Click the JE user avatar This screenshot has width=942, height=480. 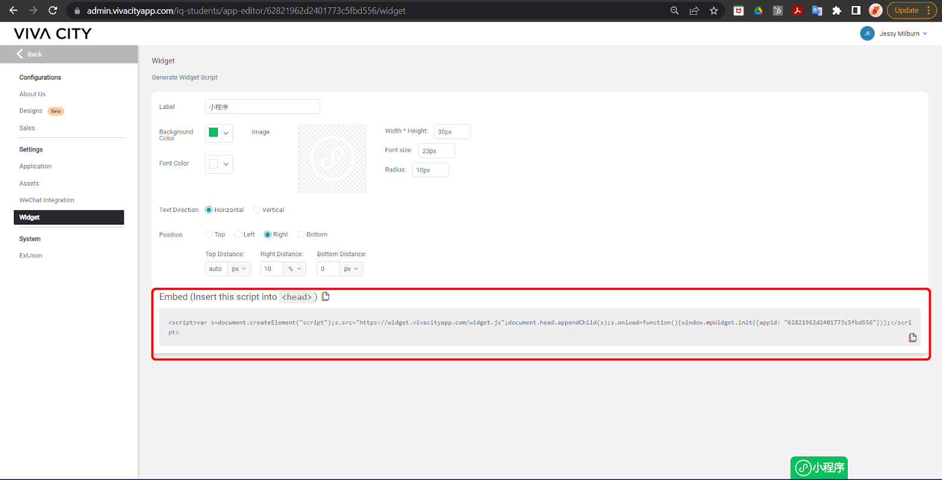pos(867,34)
